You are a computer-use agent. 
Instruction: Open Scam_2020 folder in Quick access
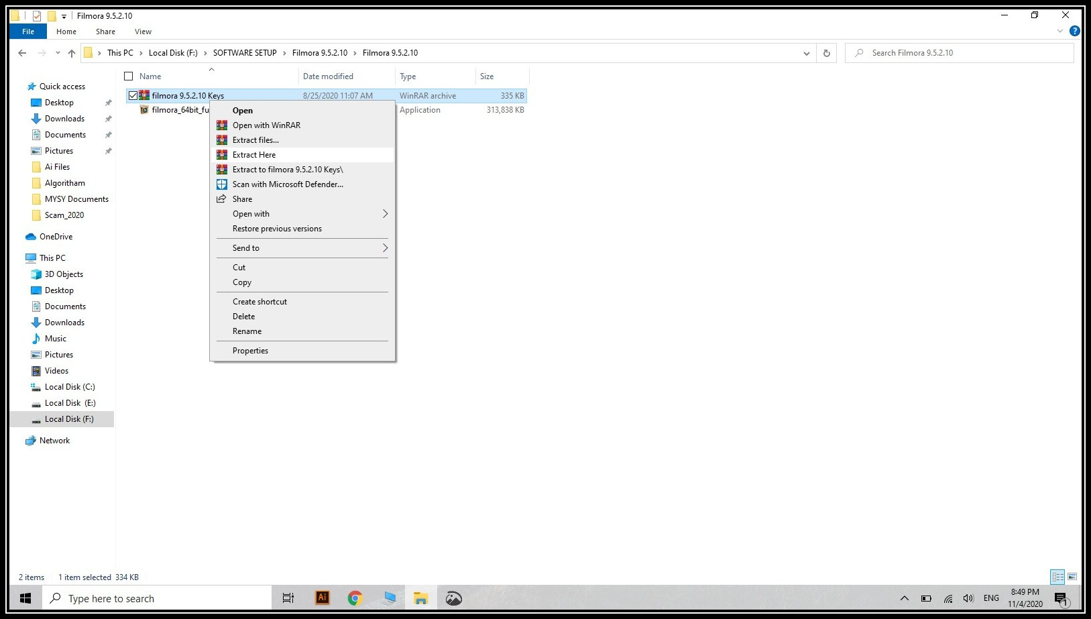64,215
